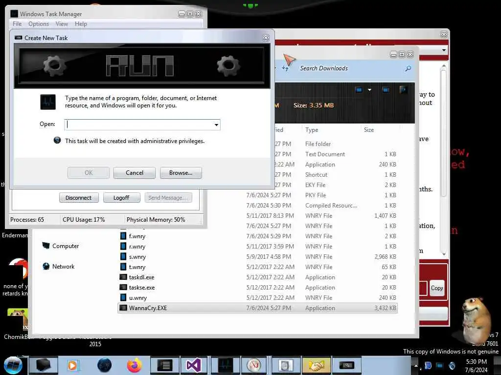Click the Browse... button
The width and height of the screenshot is (501, 375).
[x=181, y=173]
